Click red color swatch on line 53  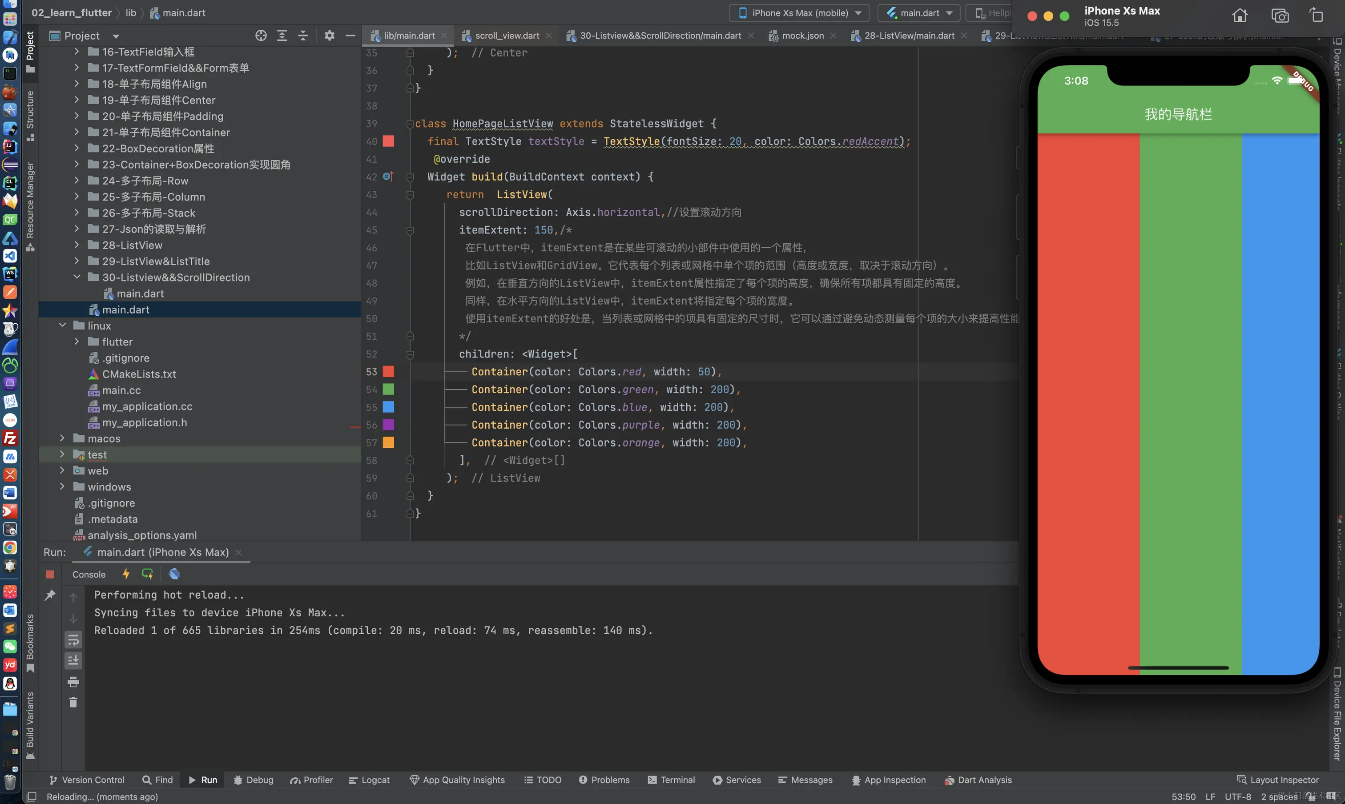click(389, 372)
